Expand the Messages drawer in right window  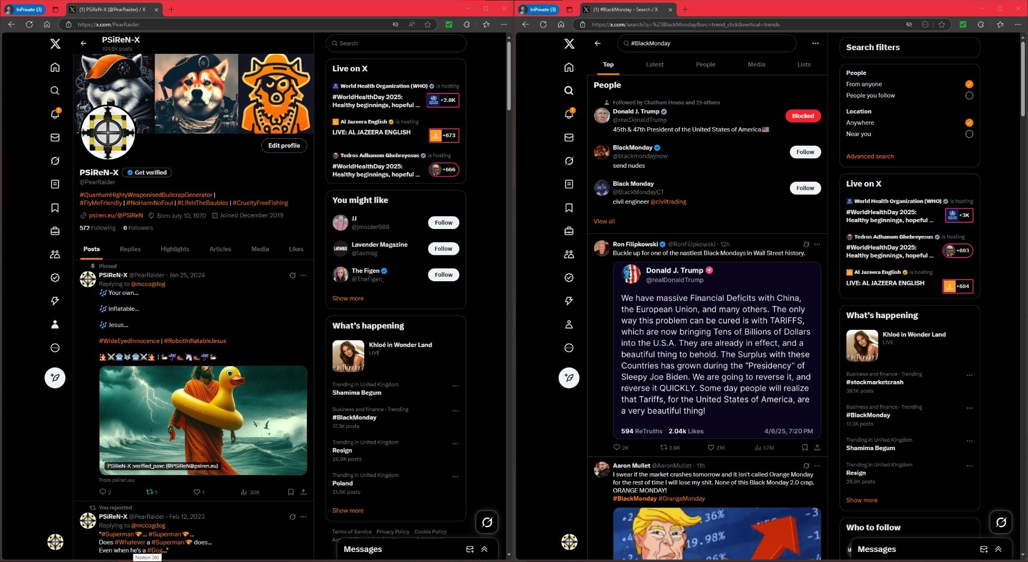998,549
